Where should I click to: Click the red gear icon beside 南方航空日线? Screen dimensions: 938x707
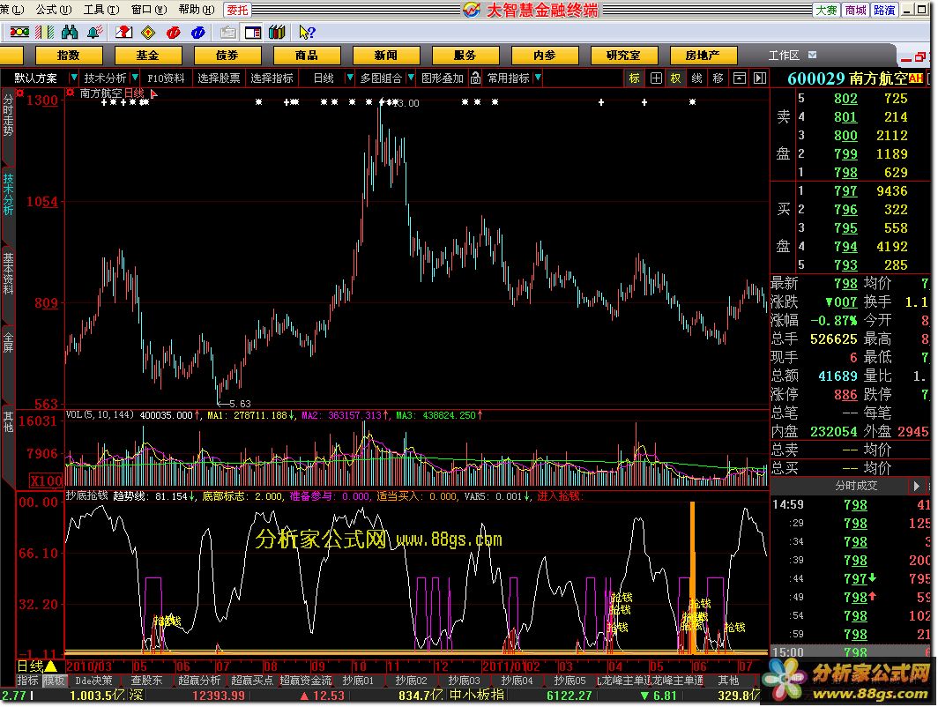[70, 93]
